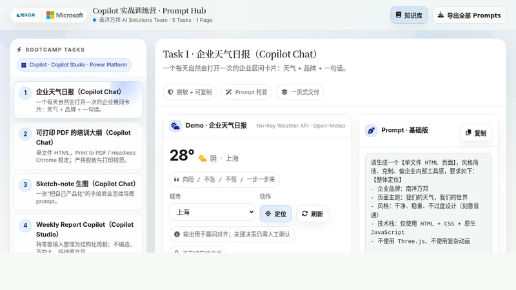Click the Prompt 托管 tag
This screenshot has width=516, height=290.
coord(246,92)
